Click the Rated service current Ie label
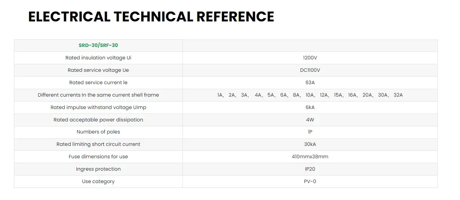 point(98,83)
